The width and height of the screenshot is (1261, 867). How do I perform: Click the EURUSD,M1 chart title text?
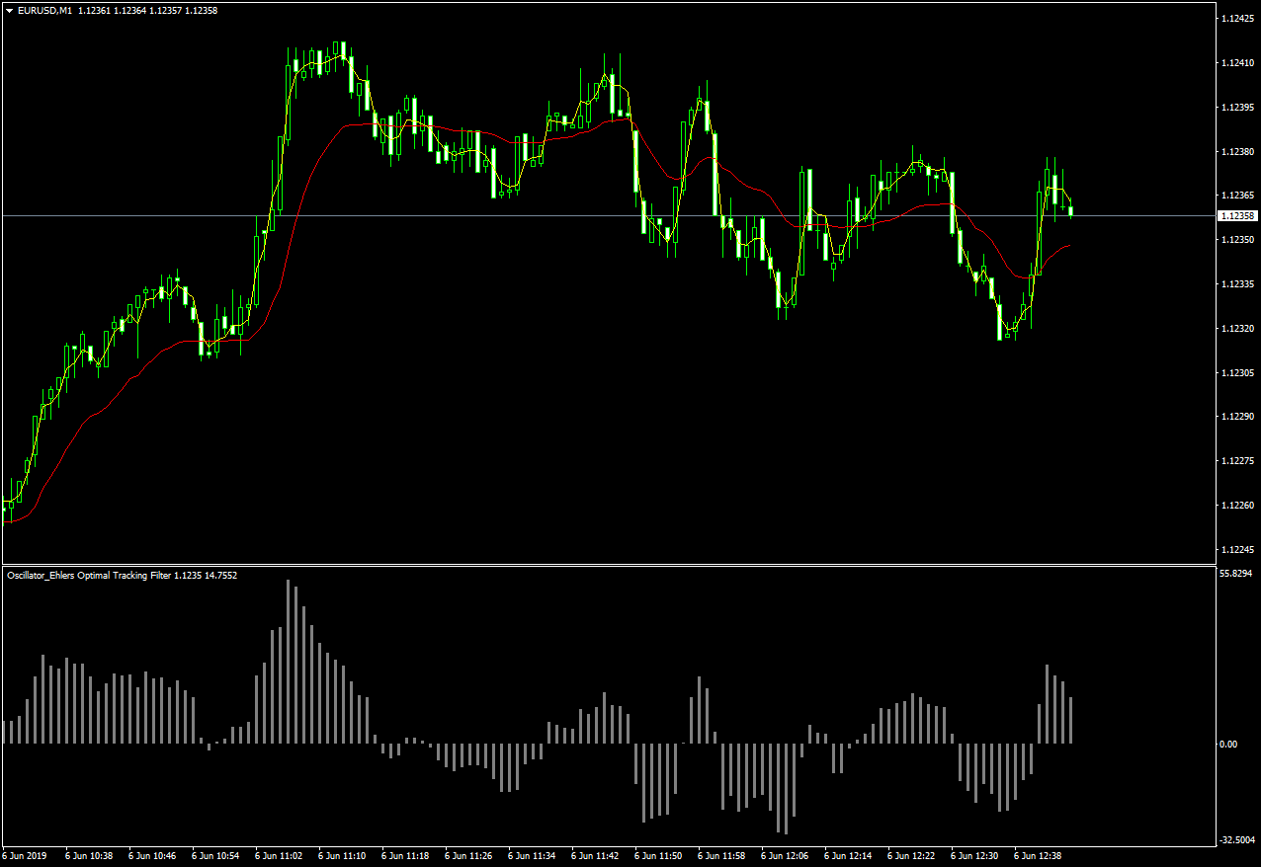click(45, 10)
